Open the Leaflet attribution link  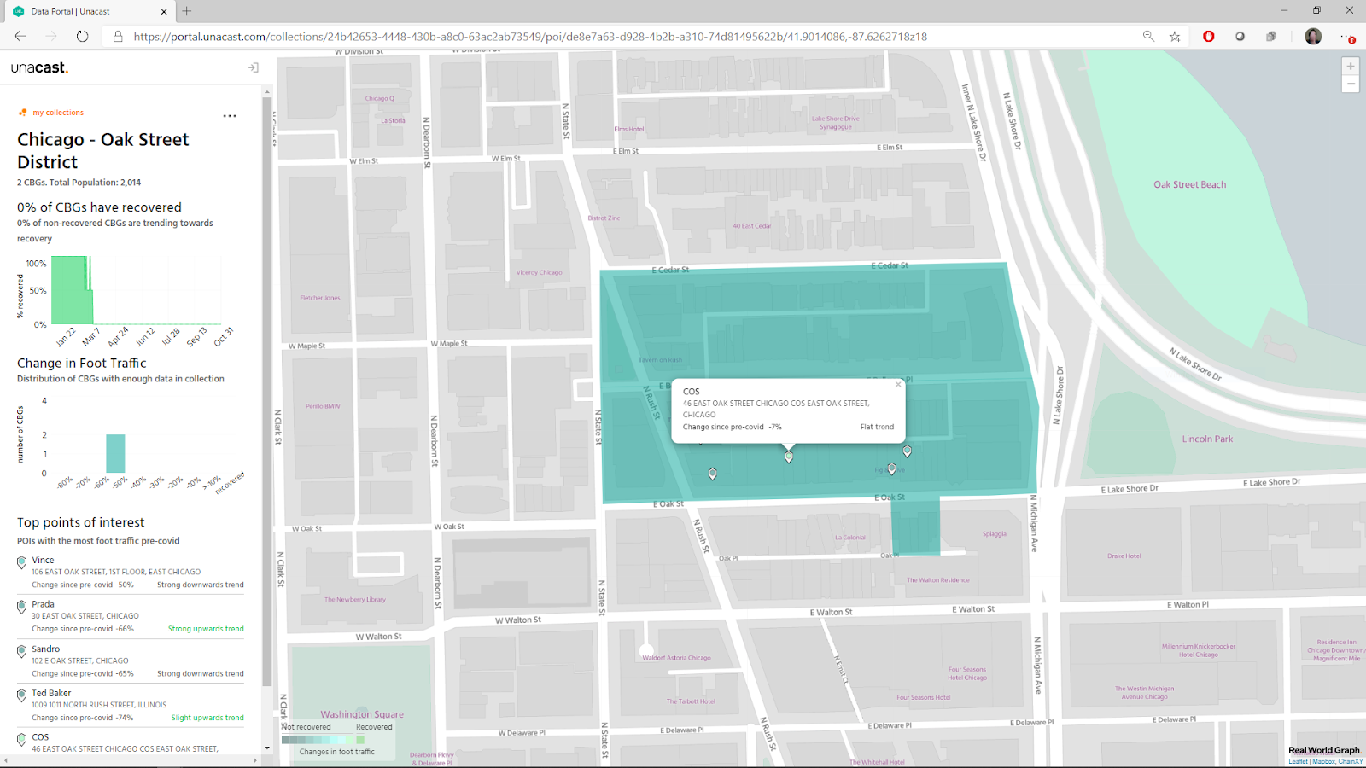point(1298,762)
